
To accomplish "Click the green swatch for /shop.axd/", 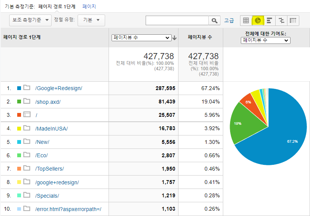I will tap(19, 102).
